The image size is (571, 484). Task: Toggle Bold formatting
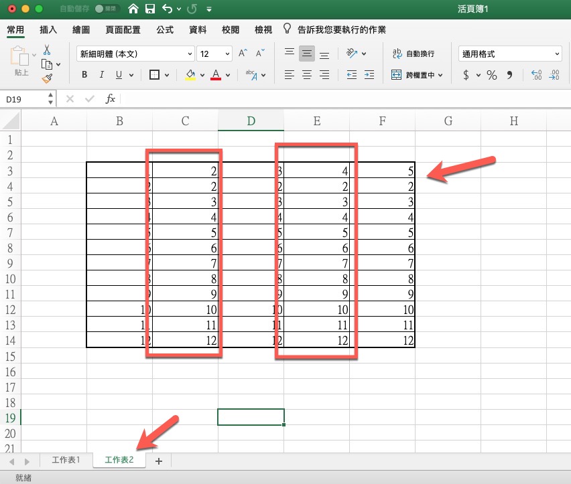pos(84,75)
